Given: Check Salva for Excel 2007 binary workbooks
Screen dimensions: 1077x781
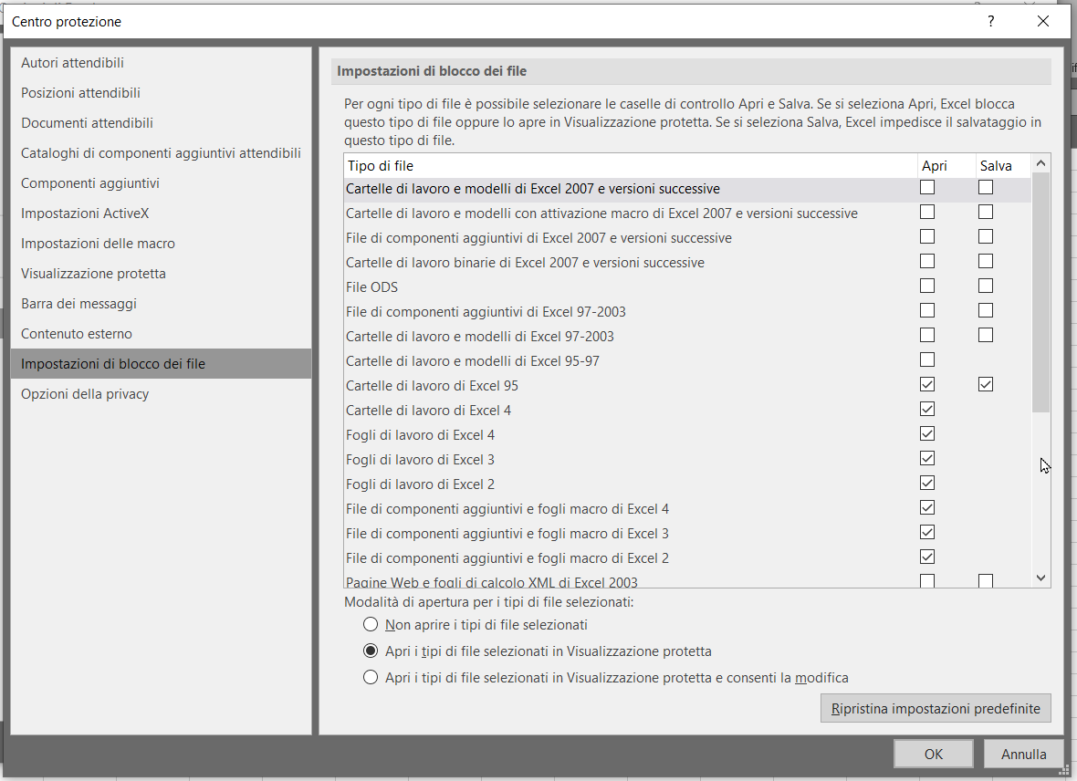Looking at the screenshot, I should pos(986,261).
